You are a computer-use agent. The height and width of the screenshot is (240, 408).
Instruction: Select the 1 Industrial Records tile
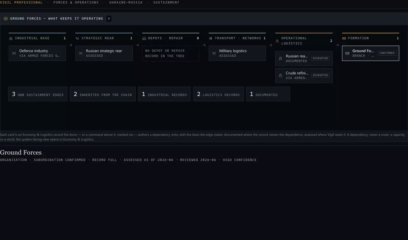coord(164,94)
